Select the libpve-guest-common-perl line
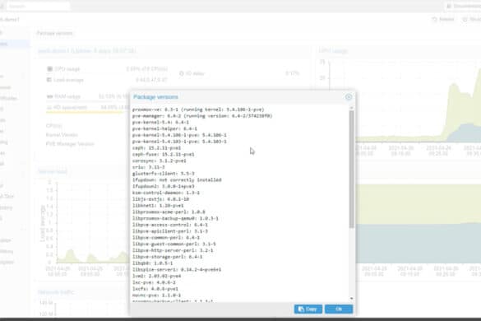This screenshot has height=321, width=481. (x=174, y=244)
